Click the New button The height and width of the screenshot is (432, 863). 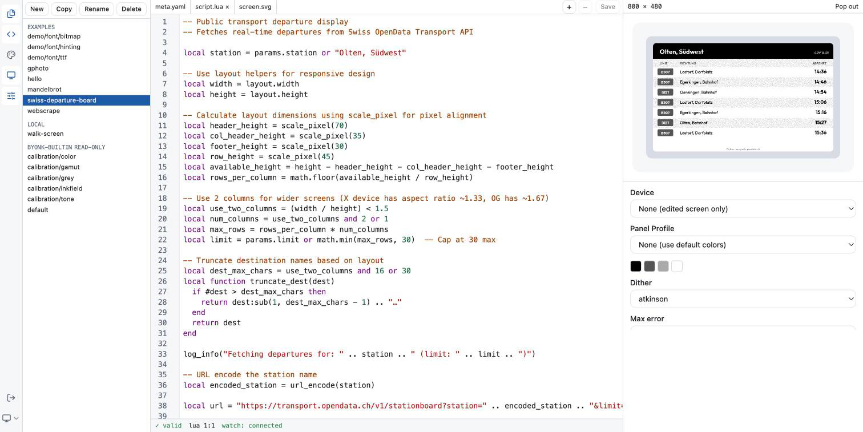(37, 9)
